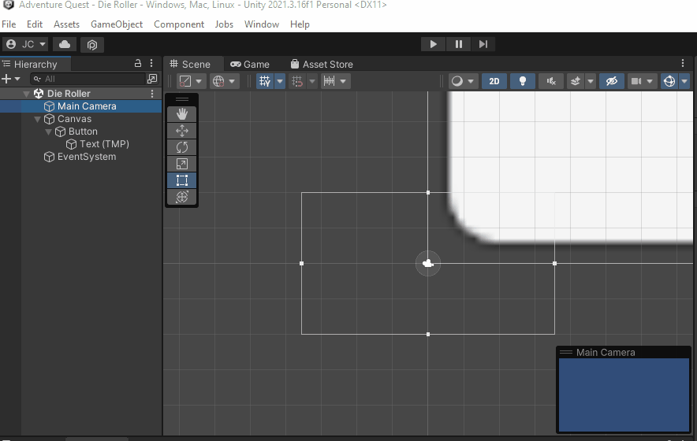Select the Move tool
The width and height of the screenshot is (697, 441).
(x=181, y=131)
